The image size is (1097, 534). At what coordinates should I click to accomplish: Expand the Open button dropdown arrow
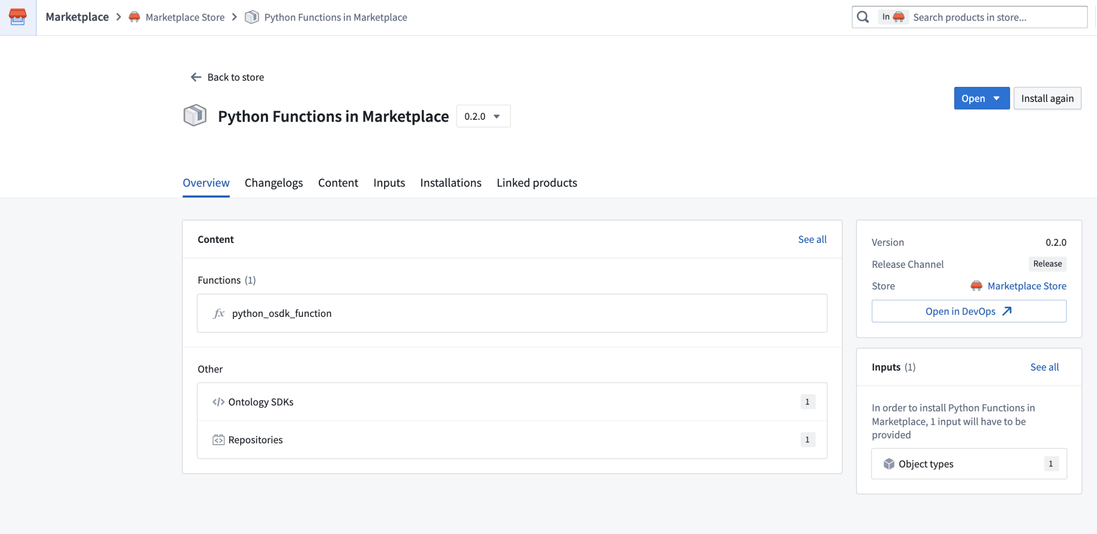997,98
